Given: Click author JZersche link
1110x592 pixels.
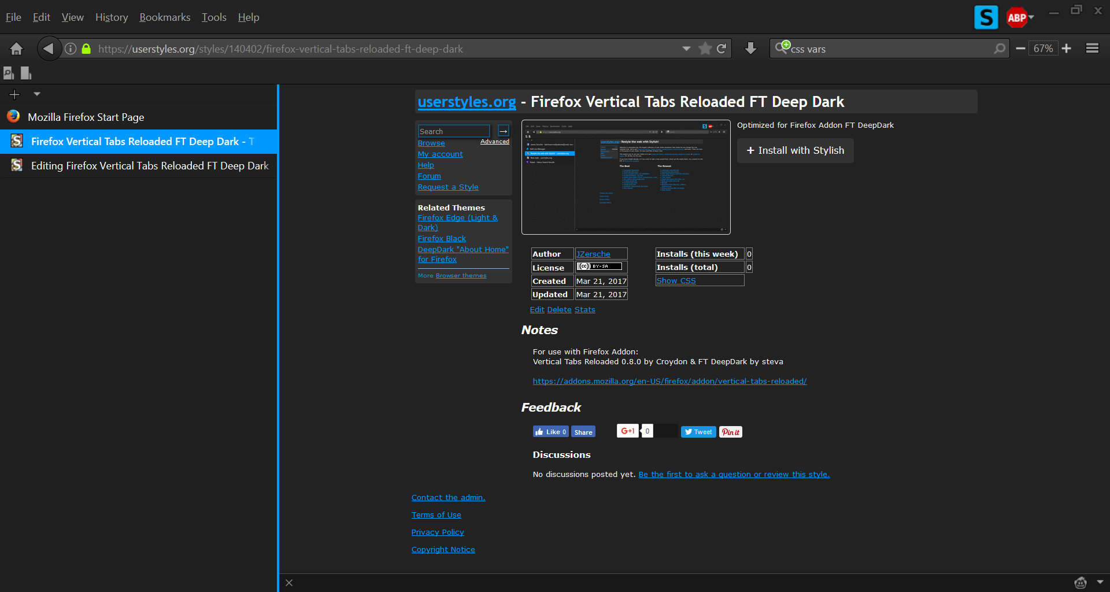Looking at the screenshot, I should pyautogui.click(x=593, y=254).
